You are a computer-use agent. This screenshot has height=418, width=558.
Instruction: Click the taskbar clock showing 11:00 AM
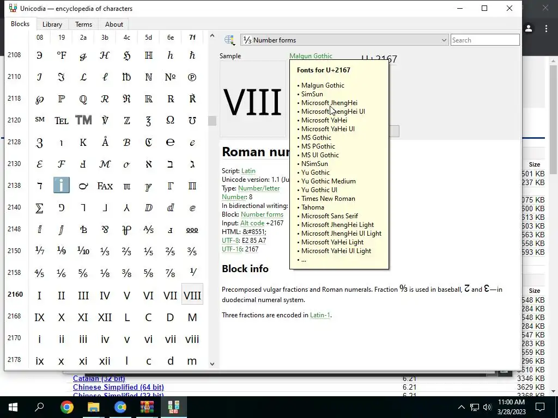511,407
